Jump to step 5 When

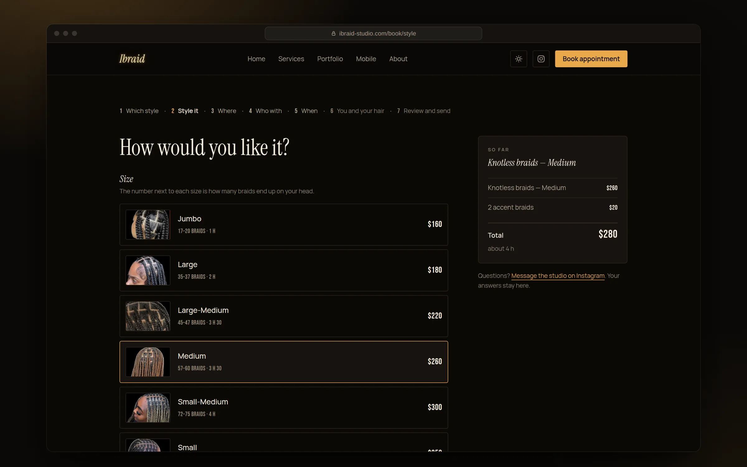(306, 111)
